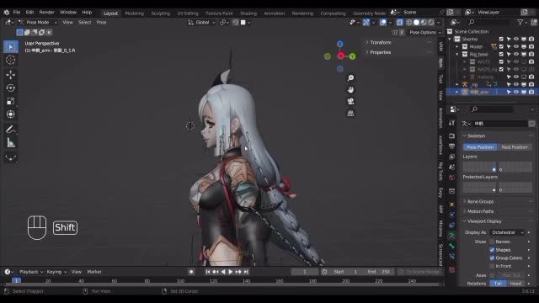Enable rendered viewport shading

(431, 23)
